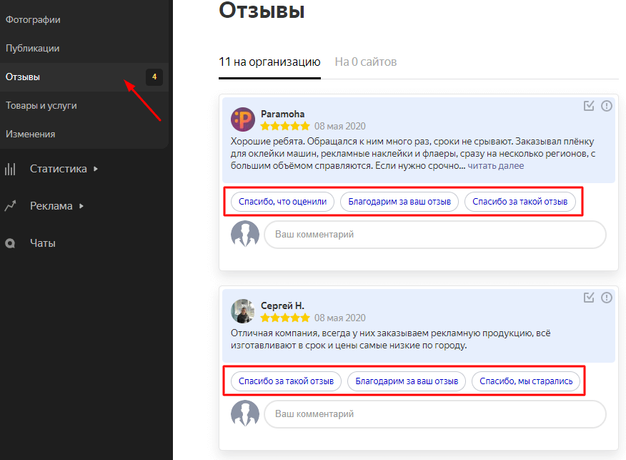
Task: Reply with Спасибо, что оценили to Paramoha
Action: pyautogui.click(x=282, y=202)
